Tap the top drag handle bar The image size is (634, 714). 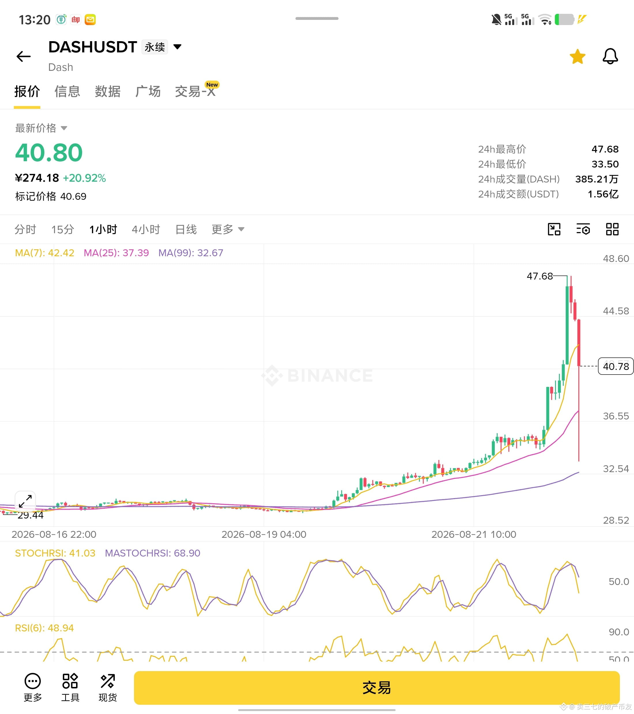tap(317, 18)
